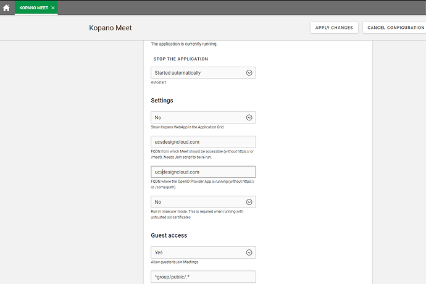This screenshot has height=284, width=426.
Task: Click arrow icon of guest access dropdown
Action: click(249, 253)
